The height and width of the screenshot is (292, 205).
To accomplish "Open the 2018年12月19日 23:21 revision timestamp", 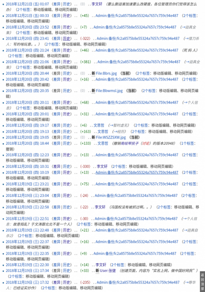I will point(27,184).
